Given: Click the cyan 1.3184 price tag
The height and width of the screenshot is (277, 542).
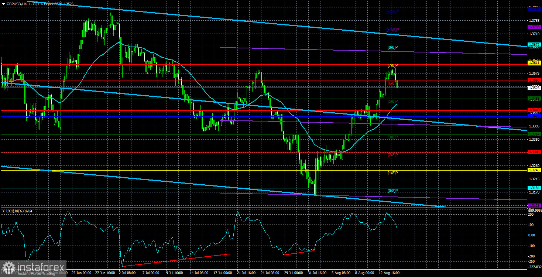Looking at the screenshot, I should coord(534,188).
